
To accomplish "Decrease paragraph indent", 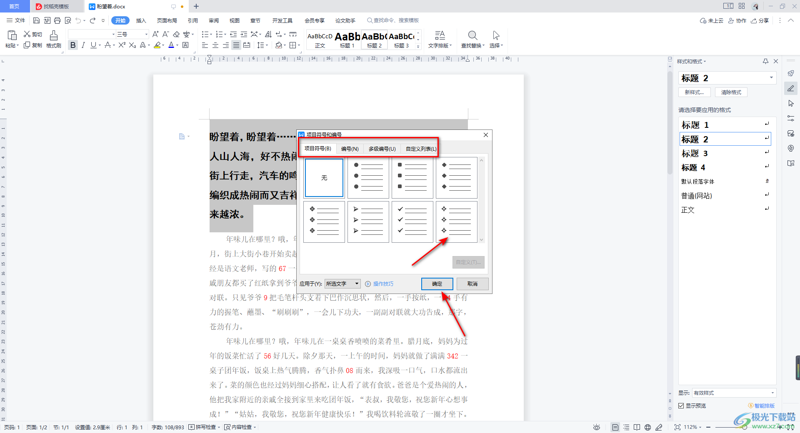I will 233,34.
